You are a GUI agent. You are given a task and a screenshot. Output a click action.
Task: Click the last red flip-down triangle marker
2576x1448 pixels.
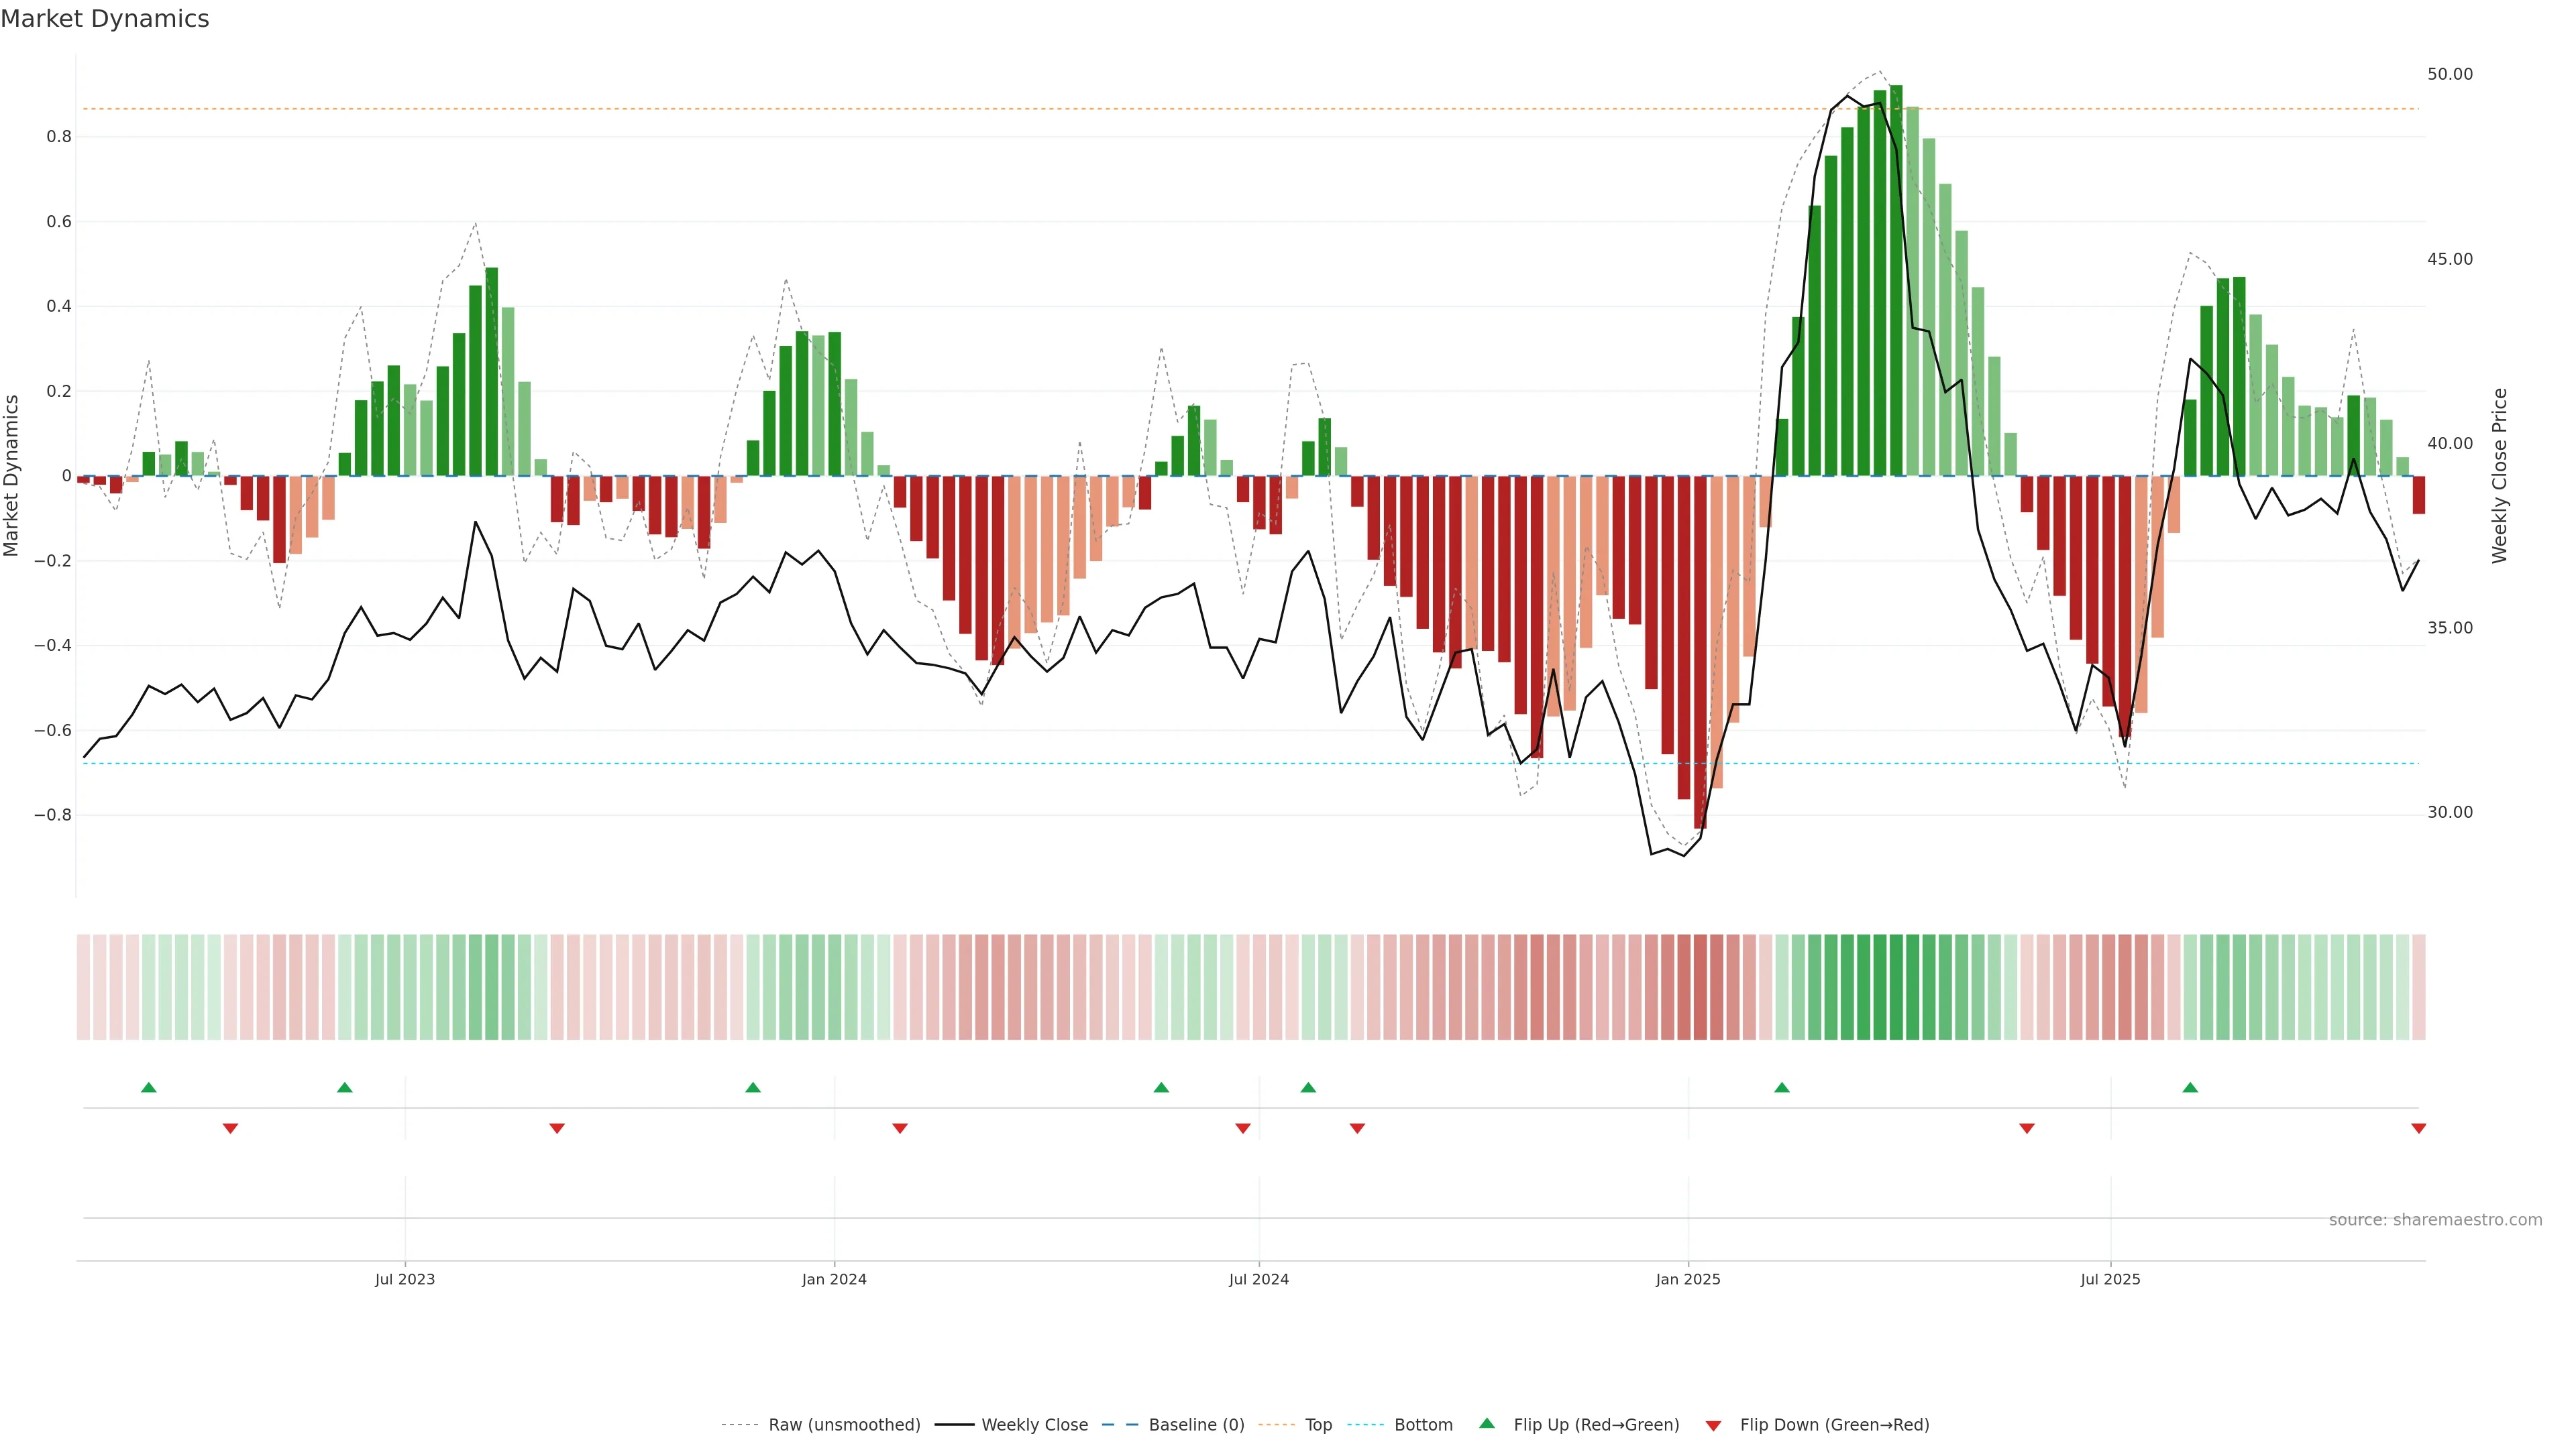click(x=2418, y=1128)
